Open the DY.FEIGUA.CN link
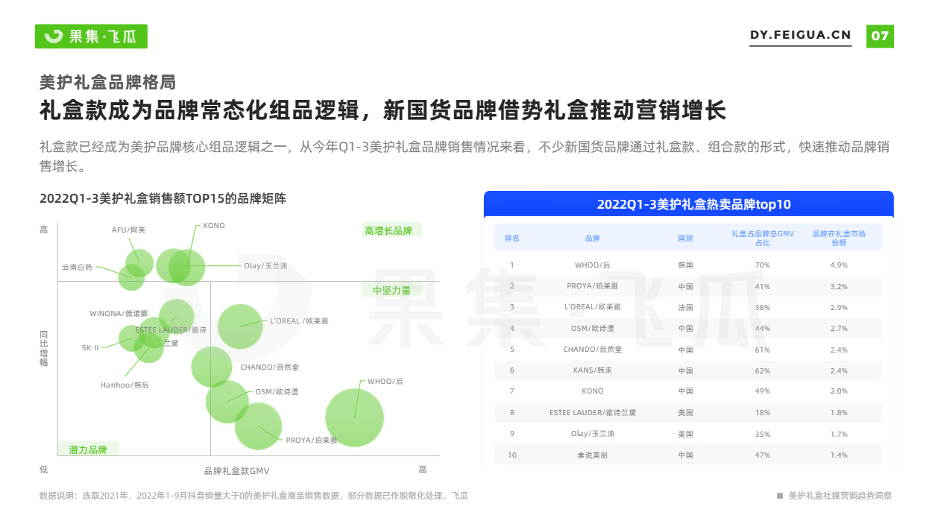This screenshot has height=524, width=932. [x=800, y=35]
